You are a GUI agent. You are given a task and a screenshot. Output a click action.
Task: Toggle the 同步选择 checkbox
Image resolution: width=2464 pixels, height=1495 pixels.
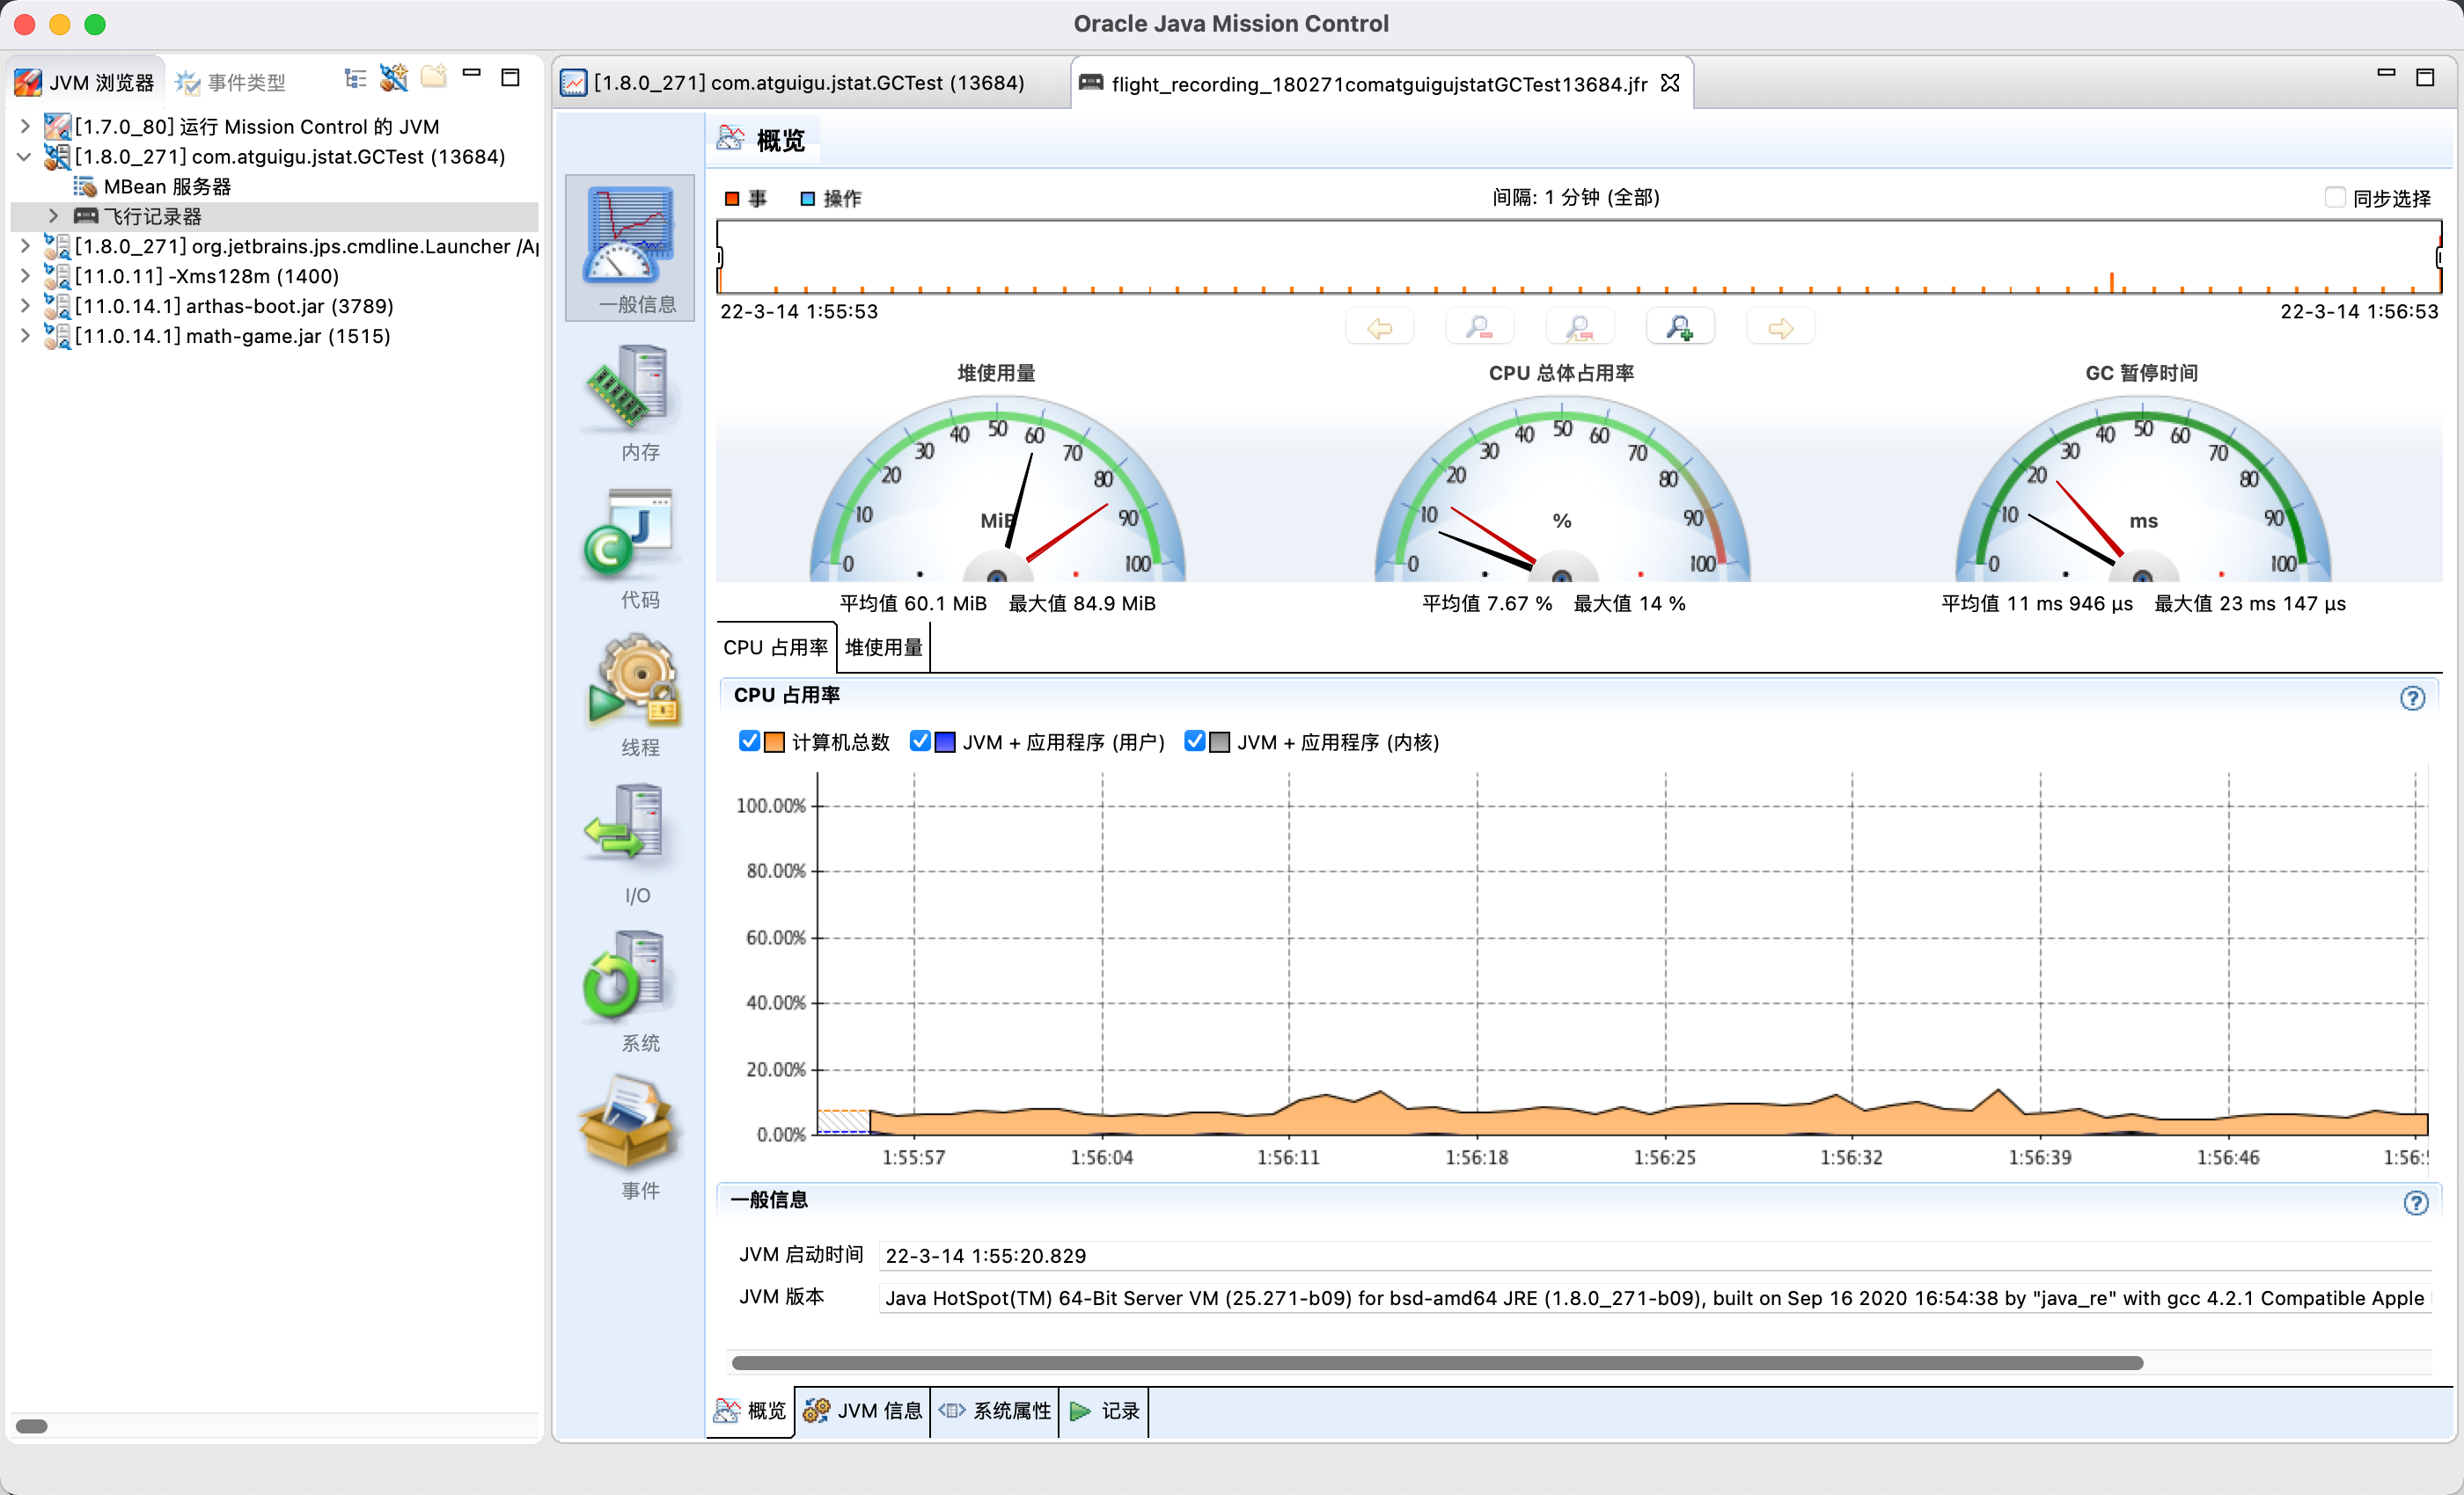pos(2335,198)
